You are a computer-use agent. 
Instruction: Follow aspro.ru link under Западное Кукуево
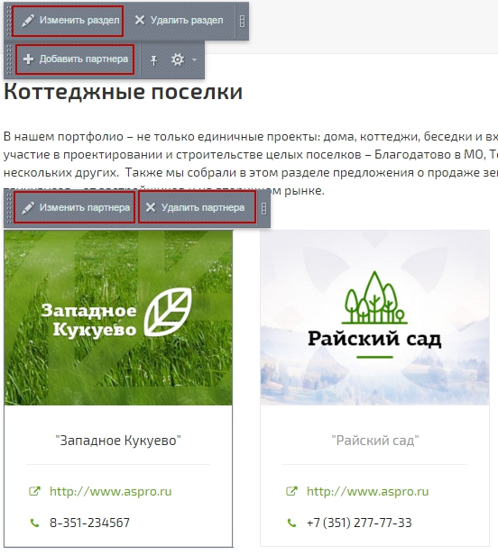pos(111,491)
